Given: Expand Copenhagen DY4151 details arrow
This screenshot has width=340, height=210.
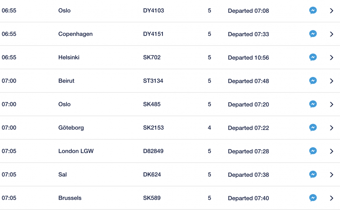Looking at the screenshot, I should (332, 34).
